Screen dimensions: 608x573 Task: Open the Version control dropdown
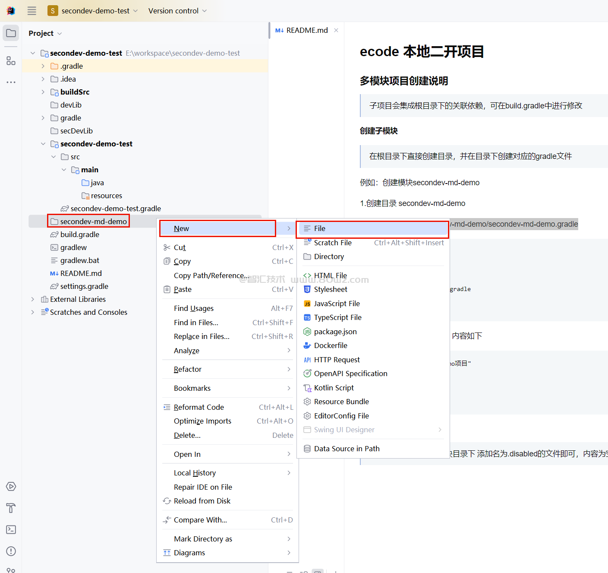point(177,11)
